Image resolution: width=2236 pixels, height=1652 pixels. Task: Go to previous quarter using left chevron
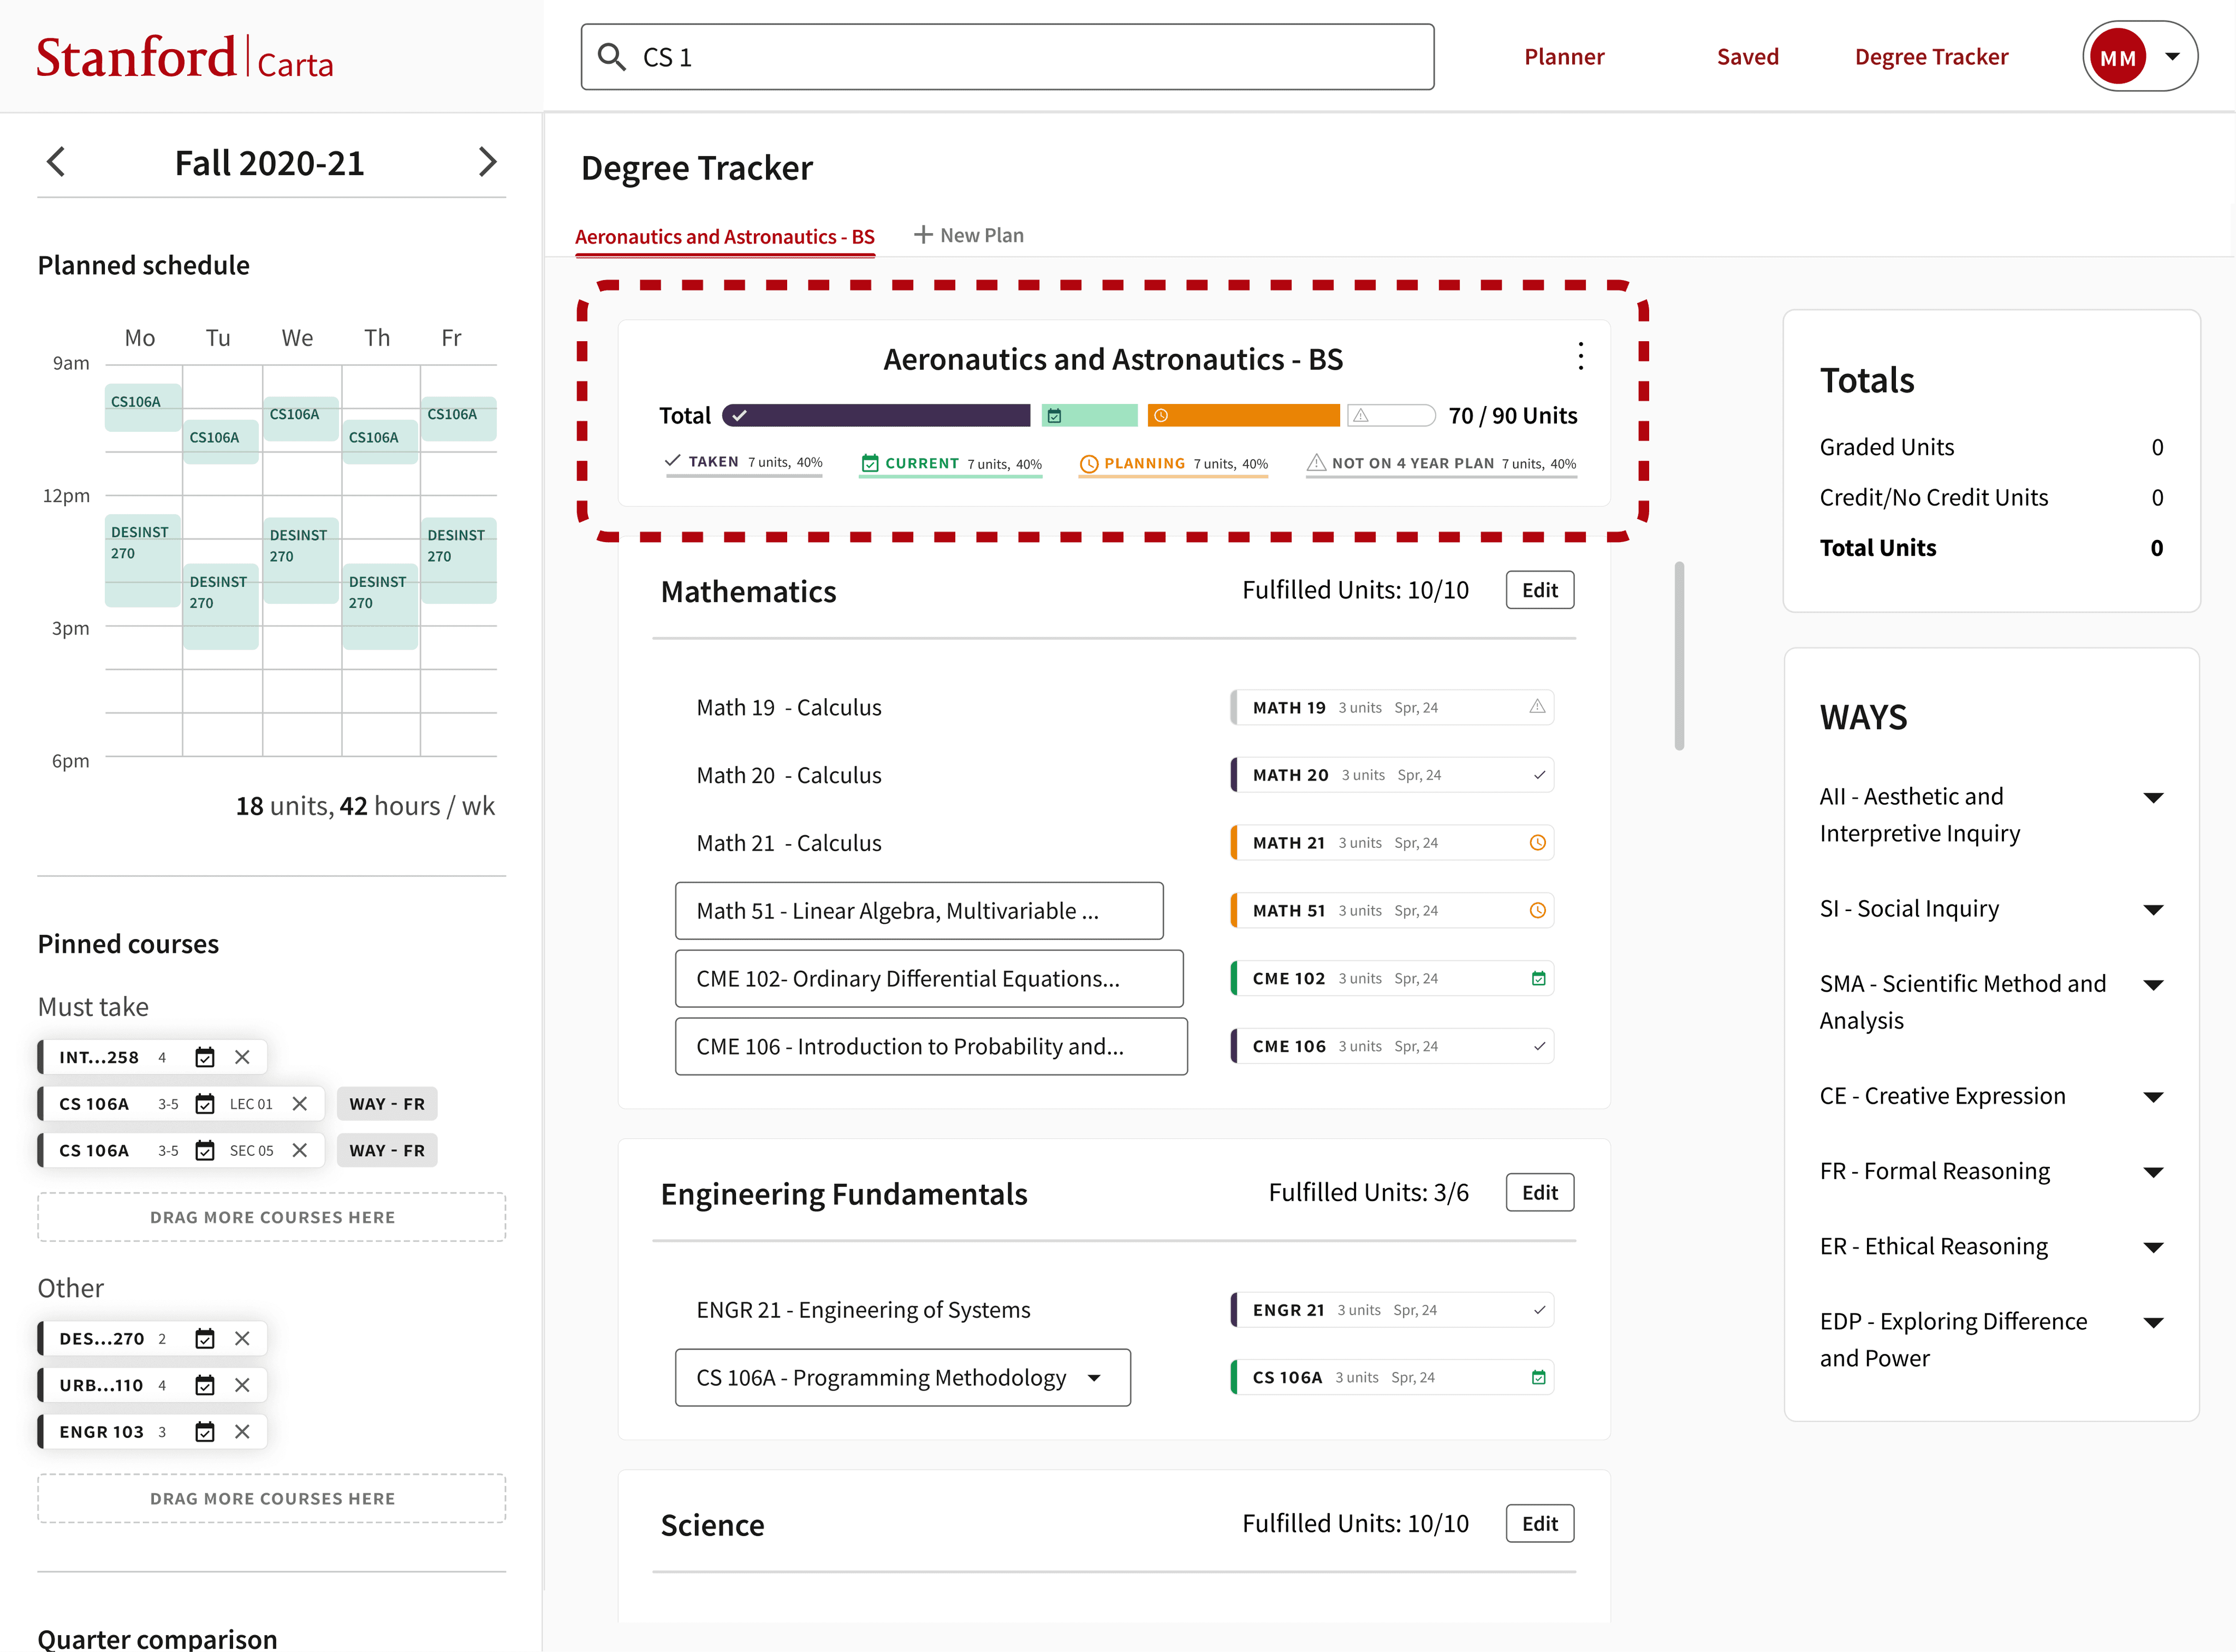click(x=56, y=162)
